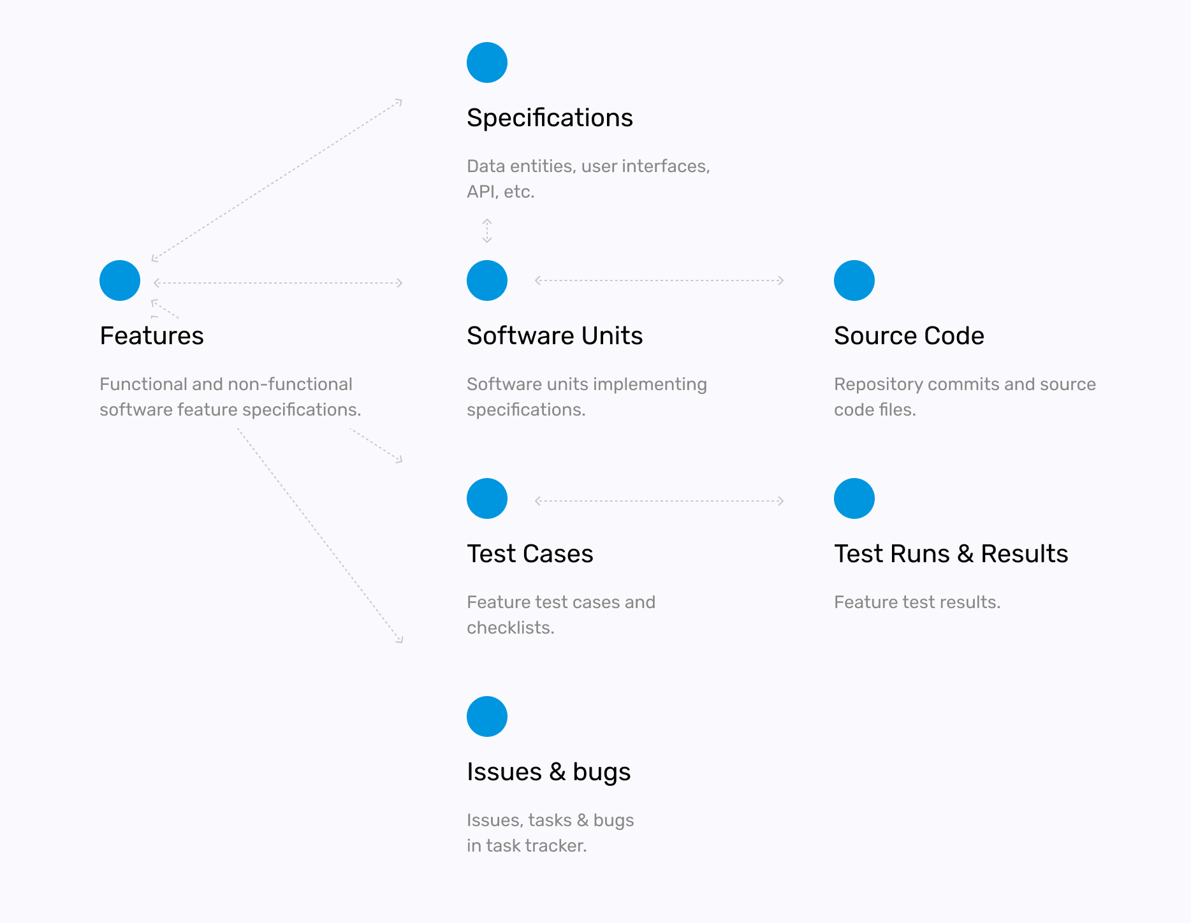Open the Specifications heading
Viewport: 1191px width, 923px height.
pyautogui.click(x=550, y=118)
